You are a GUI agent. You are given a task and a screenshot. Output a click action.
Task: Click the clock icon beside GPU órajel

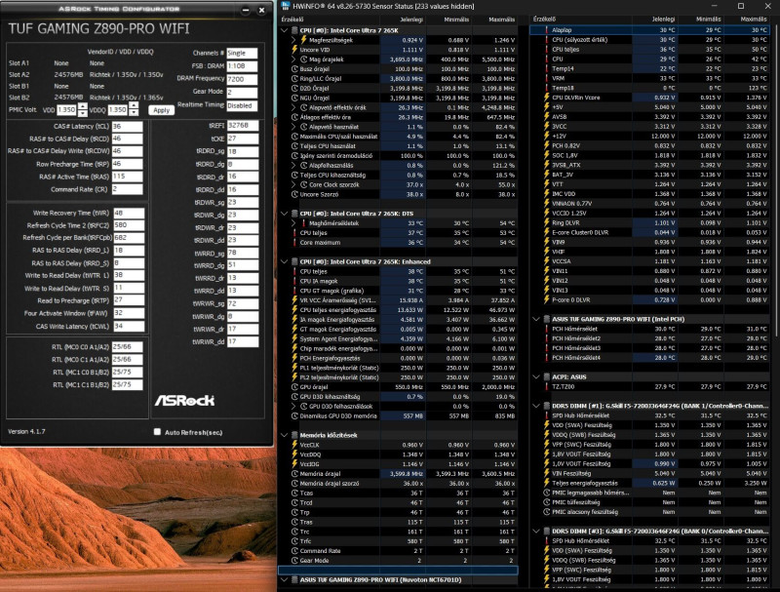click(294, 387)
